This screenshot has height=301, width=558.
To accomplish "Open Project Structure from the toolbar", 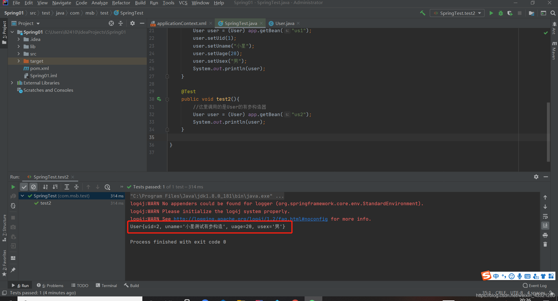I will [x=532, y=13].
